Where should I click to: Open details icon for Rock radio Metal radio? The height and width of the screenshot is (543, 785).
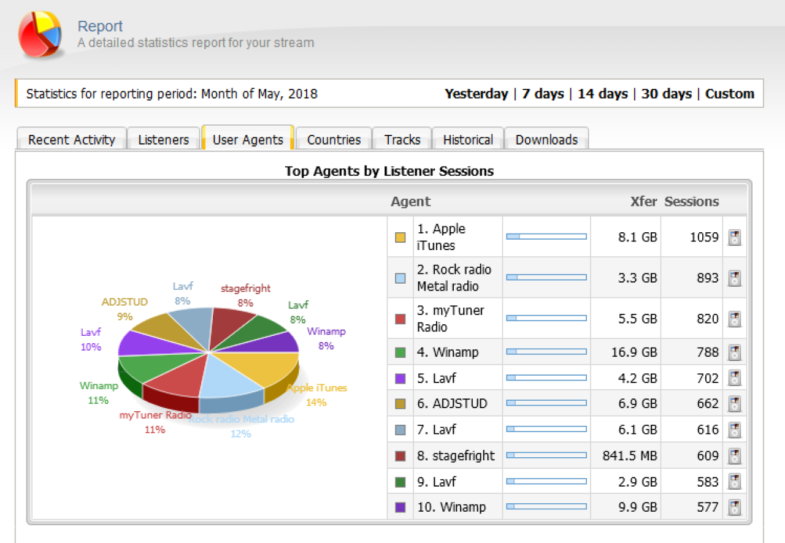[x=734, y=278]
